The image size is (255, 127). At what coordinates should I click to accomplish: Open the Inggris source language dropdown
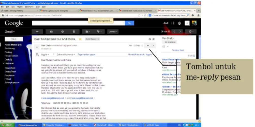(x=45, y=55)
